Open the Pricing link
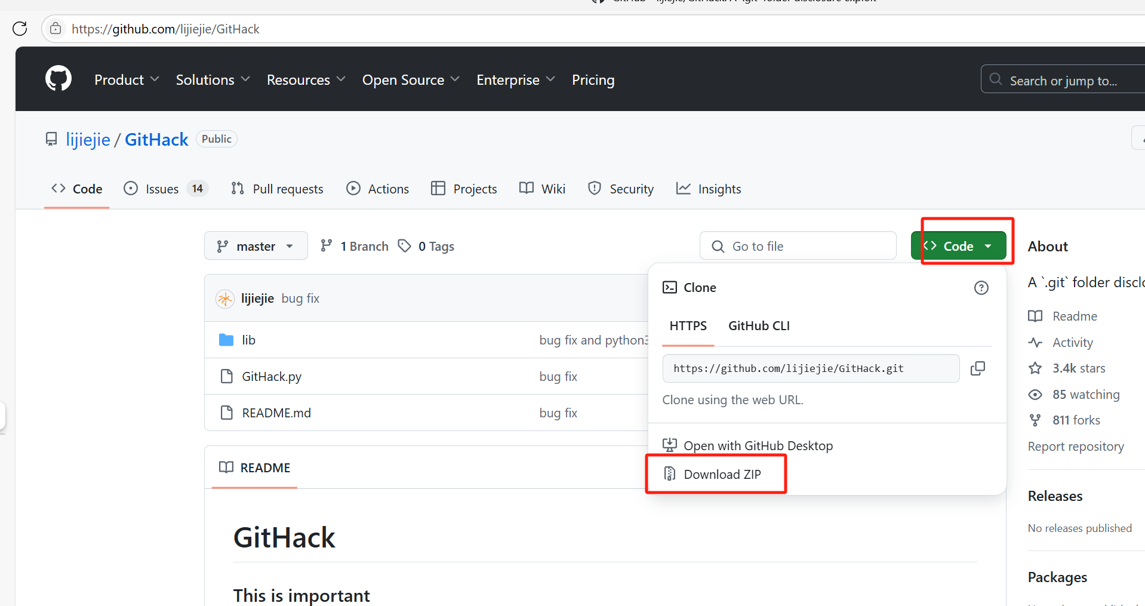 pos(593,79)
